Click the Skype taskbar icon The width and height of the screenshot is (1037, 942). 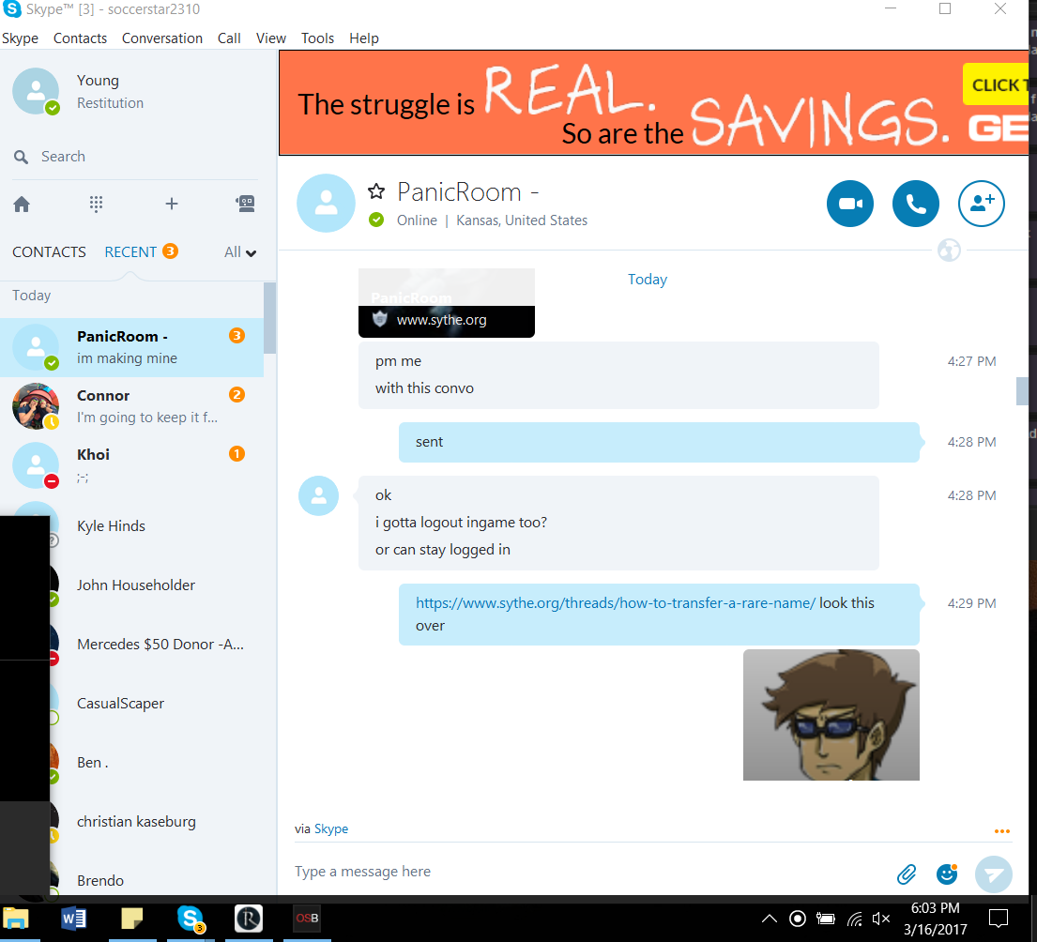[191, 919]
